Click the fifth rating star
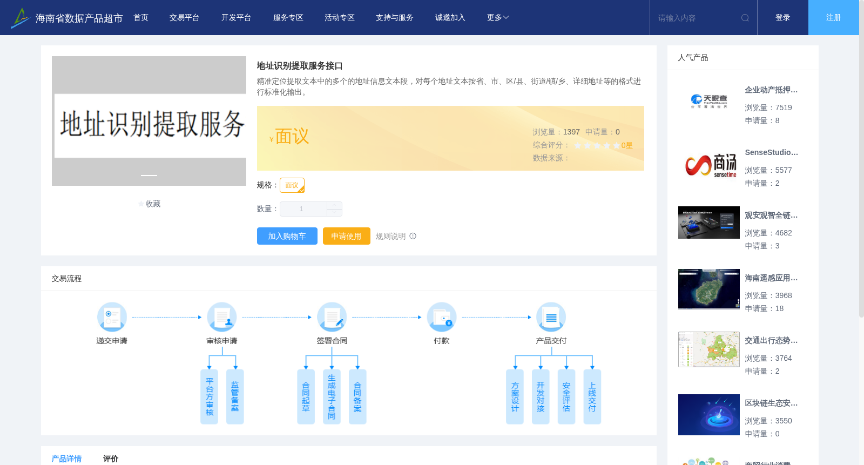Screen dimensions: 864x465 617,145
